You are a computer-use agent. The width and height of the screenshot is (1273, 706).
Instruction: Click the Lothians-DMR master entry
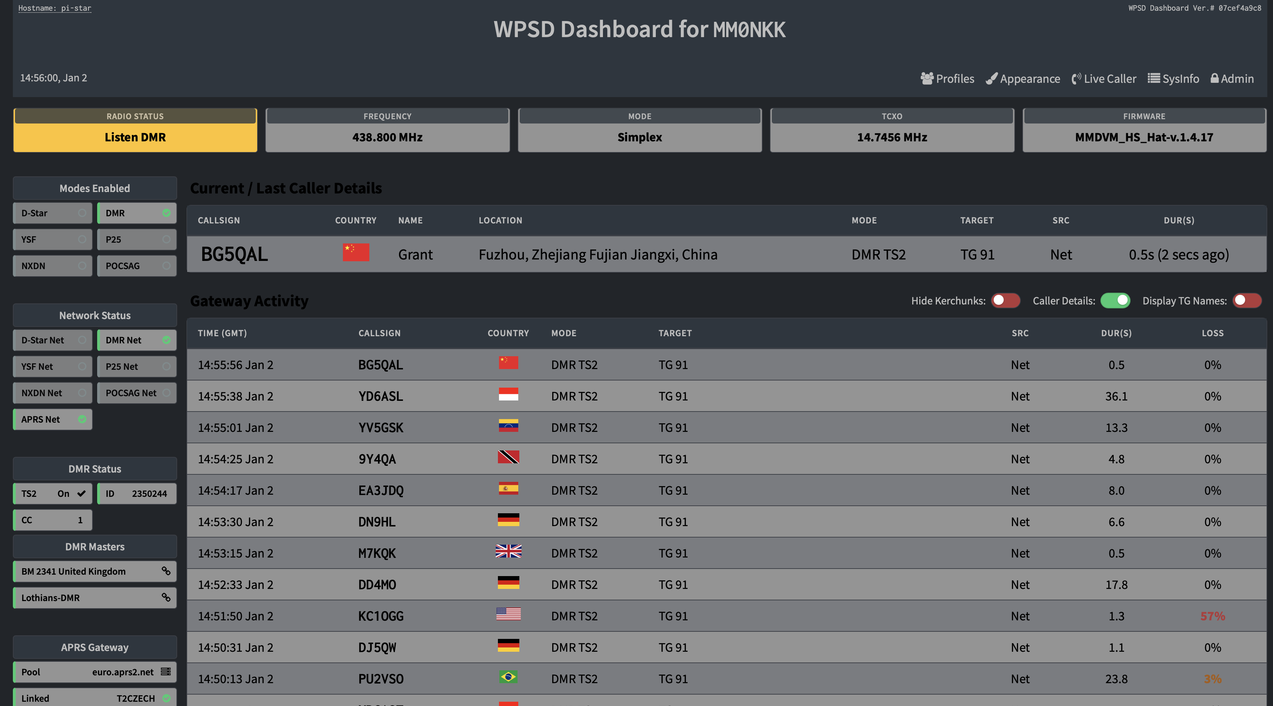tap(95, 597)
